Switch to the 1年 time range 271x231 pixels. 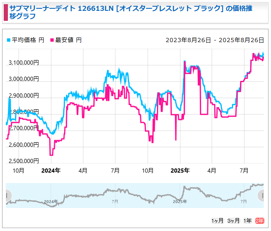(247, 221)
